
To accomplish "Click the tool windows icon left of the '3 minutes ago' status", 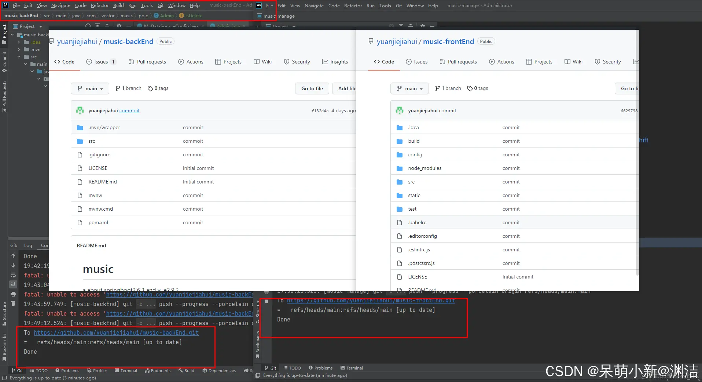I will 4,378.
